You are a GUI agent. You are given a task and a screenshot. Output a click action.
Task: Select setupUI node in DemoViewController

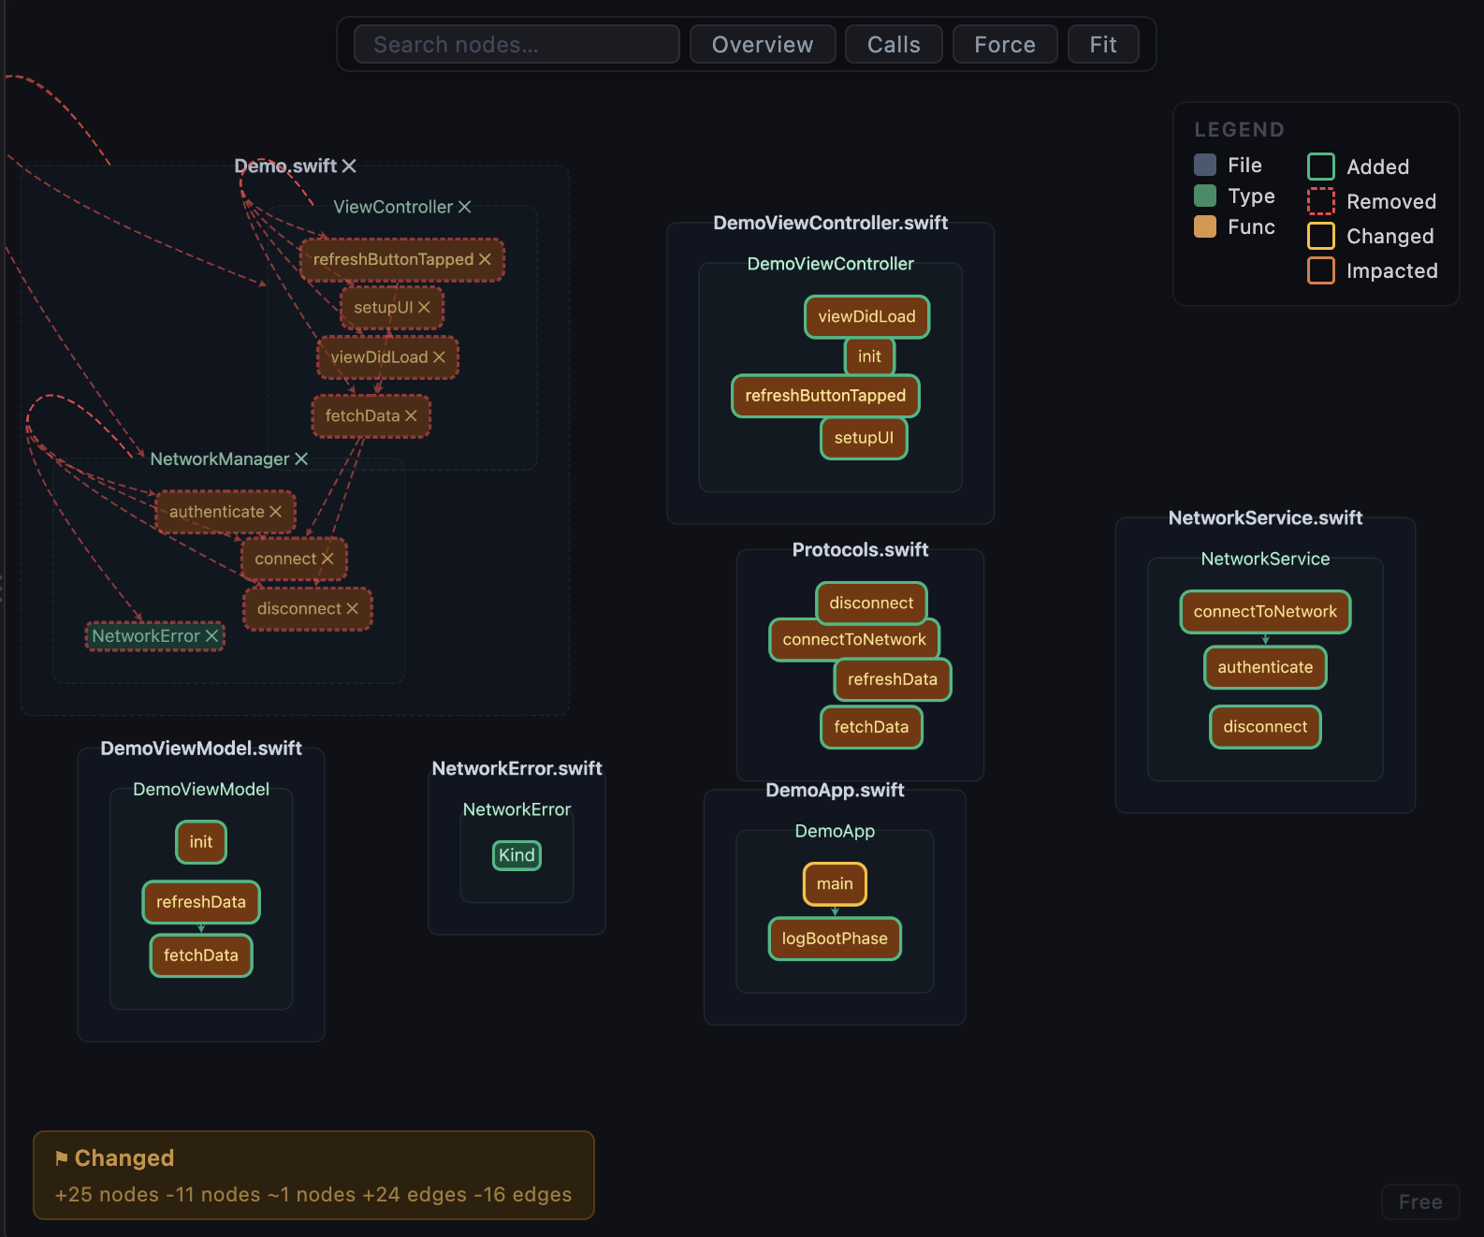coord(864,438)
